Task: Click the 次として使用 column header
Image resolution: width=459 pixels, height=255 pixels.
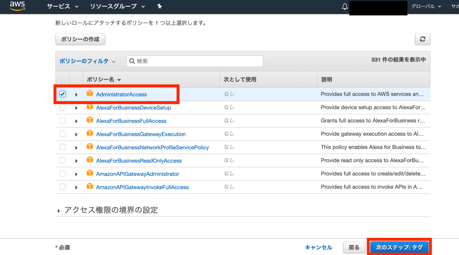Action: [240, 79]
